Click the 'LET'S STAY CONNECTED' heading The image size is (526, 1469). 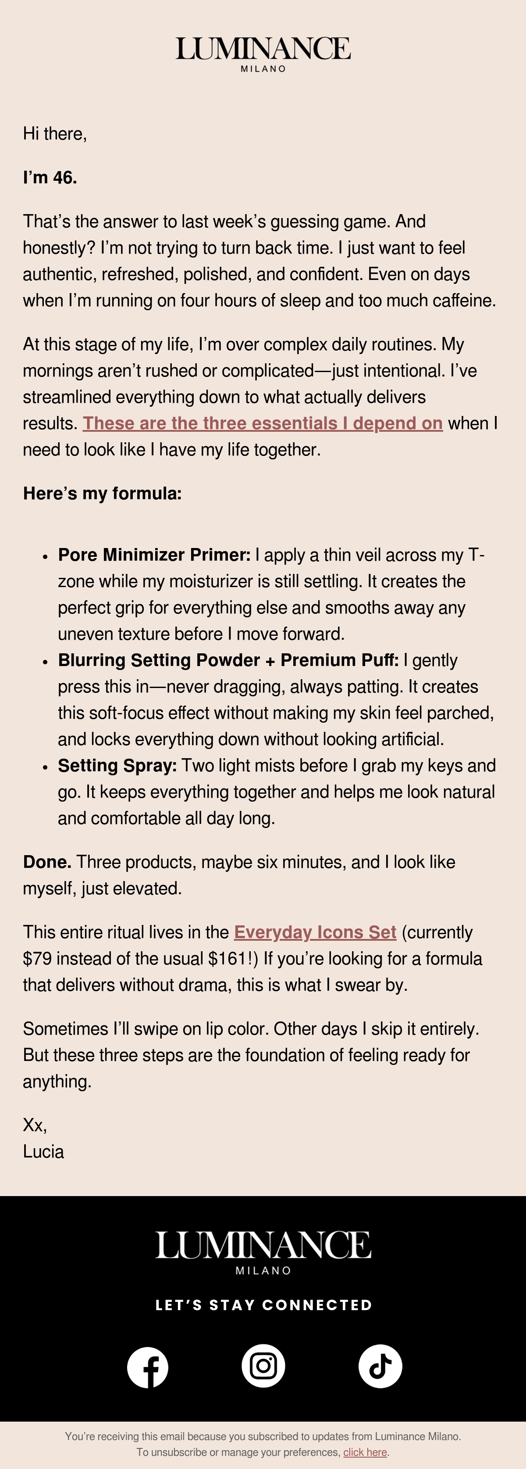(x=263, y=1305)
